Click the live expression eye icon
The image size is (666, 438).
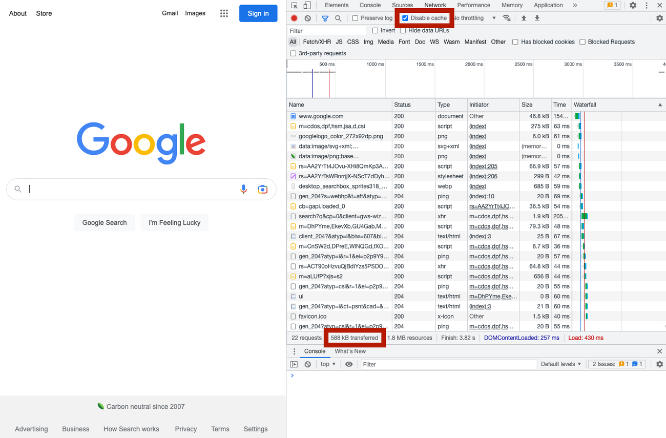[x=349, y=364]
